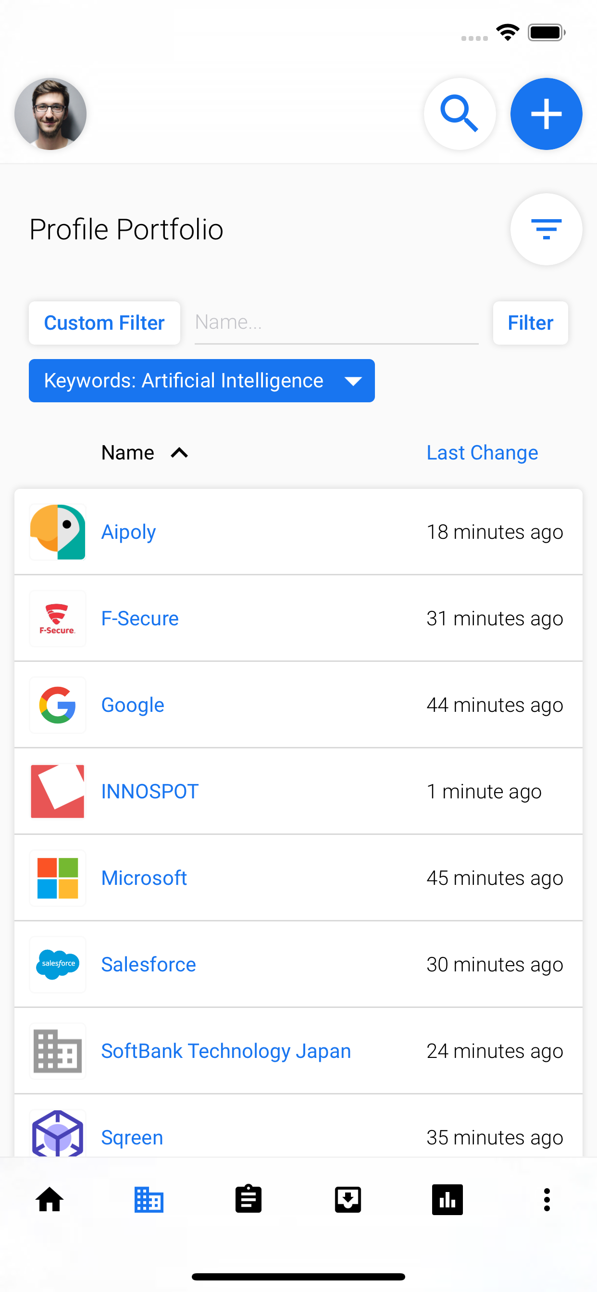Screen dimensions: 597x1292
Task: Open the search magnifier icon
Action: (x=460, y=114)
